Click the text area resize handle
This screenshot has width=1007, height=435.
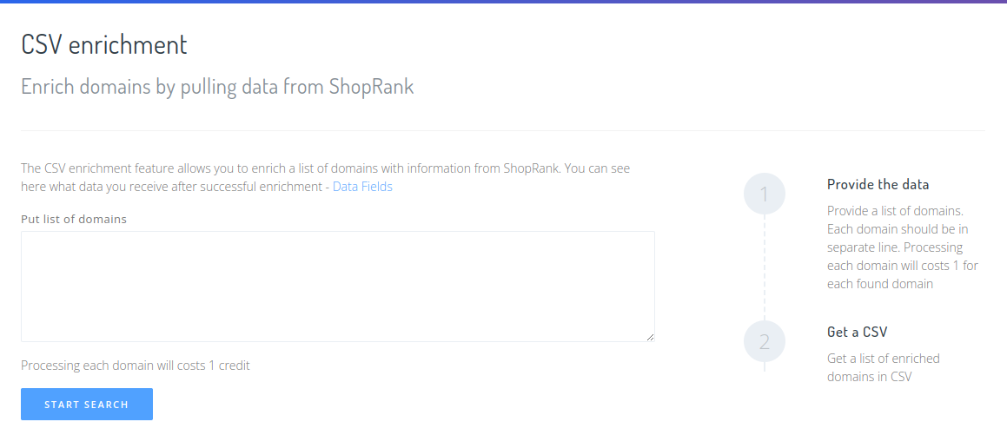[650, 337]
